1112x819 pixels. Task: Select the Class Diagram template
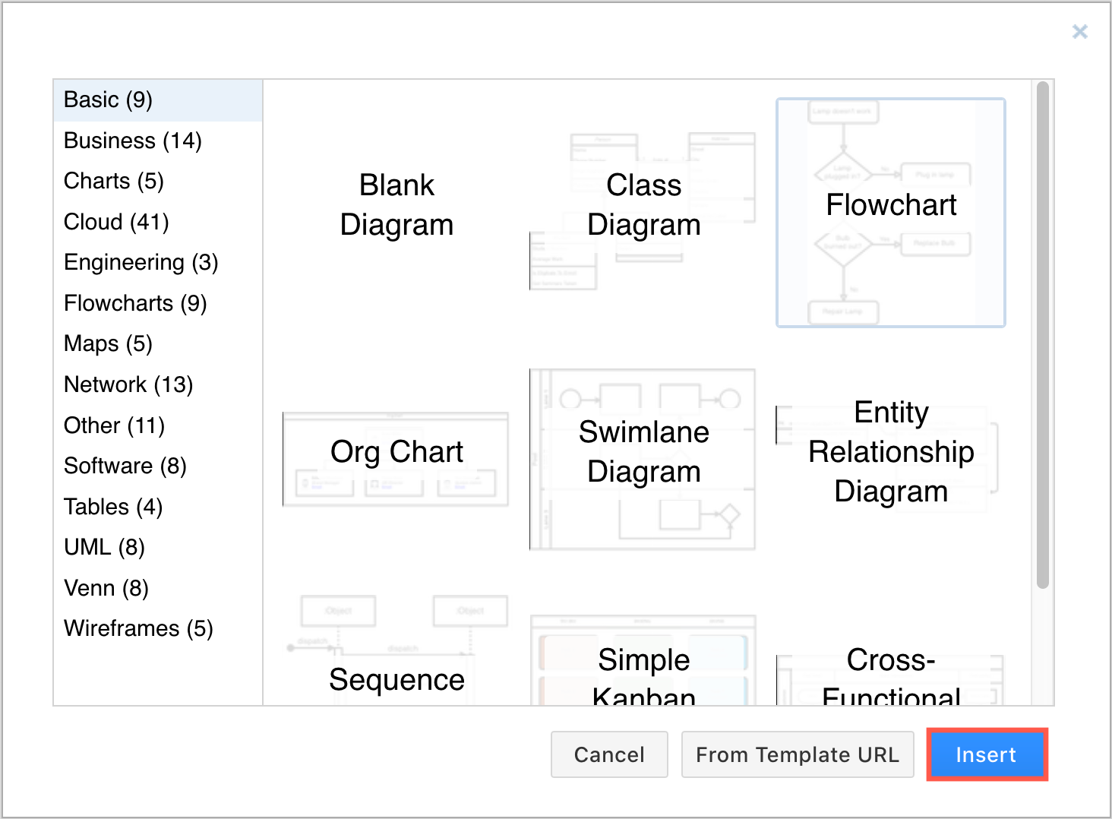click(643, 204)
